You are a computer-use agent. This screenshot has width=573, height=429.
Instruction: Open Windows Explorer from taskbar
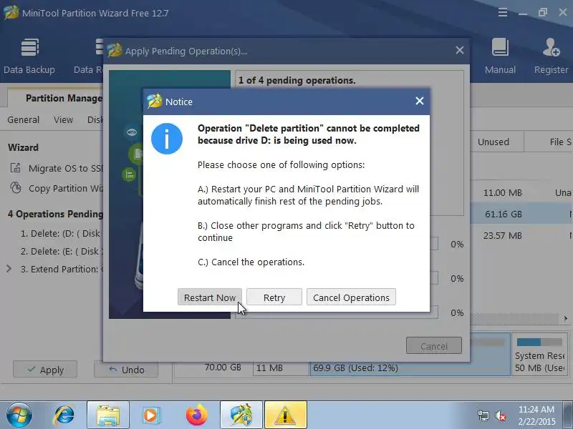108,415
